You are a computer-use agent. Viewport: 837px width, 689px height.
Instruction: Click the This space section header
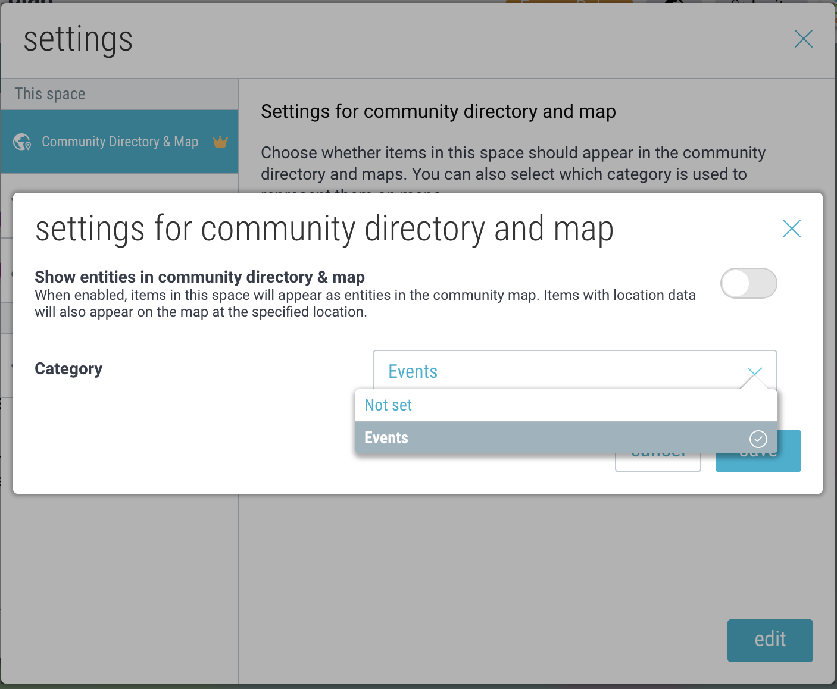pos(50,94)
